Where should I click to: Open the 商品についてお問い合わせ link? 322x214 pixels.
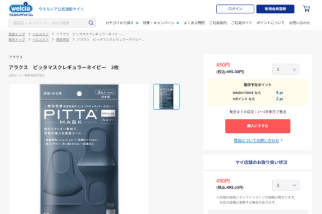pyautogui.click(x=257, y=141)
